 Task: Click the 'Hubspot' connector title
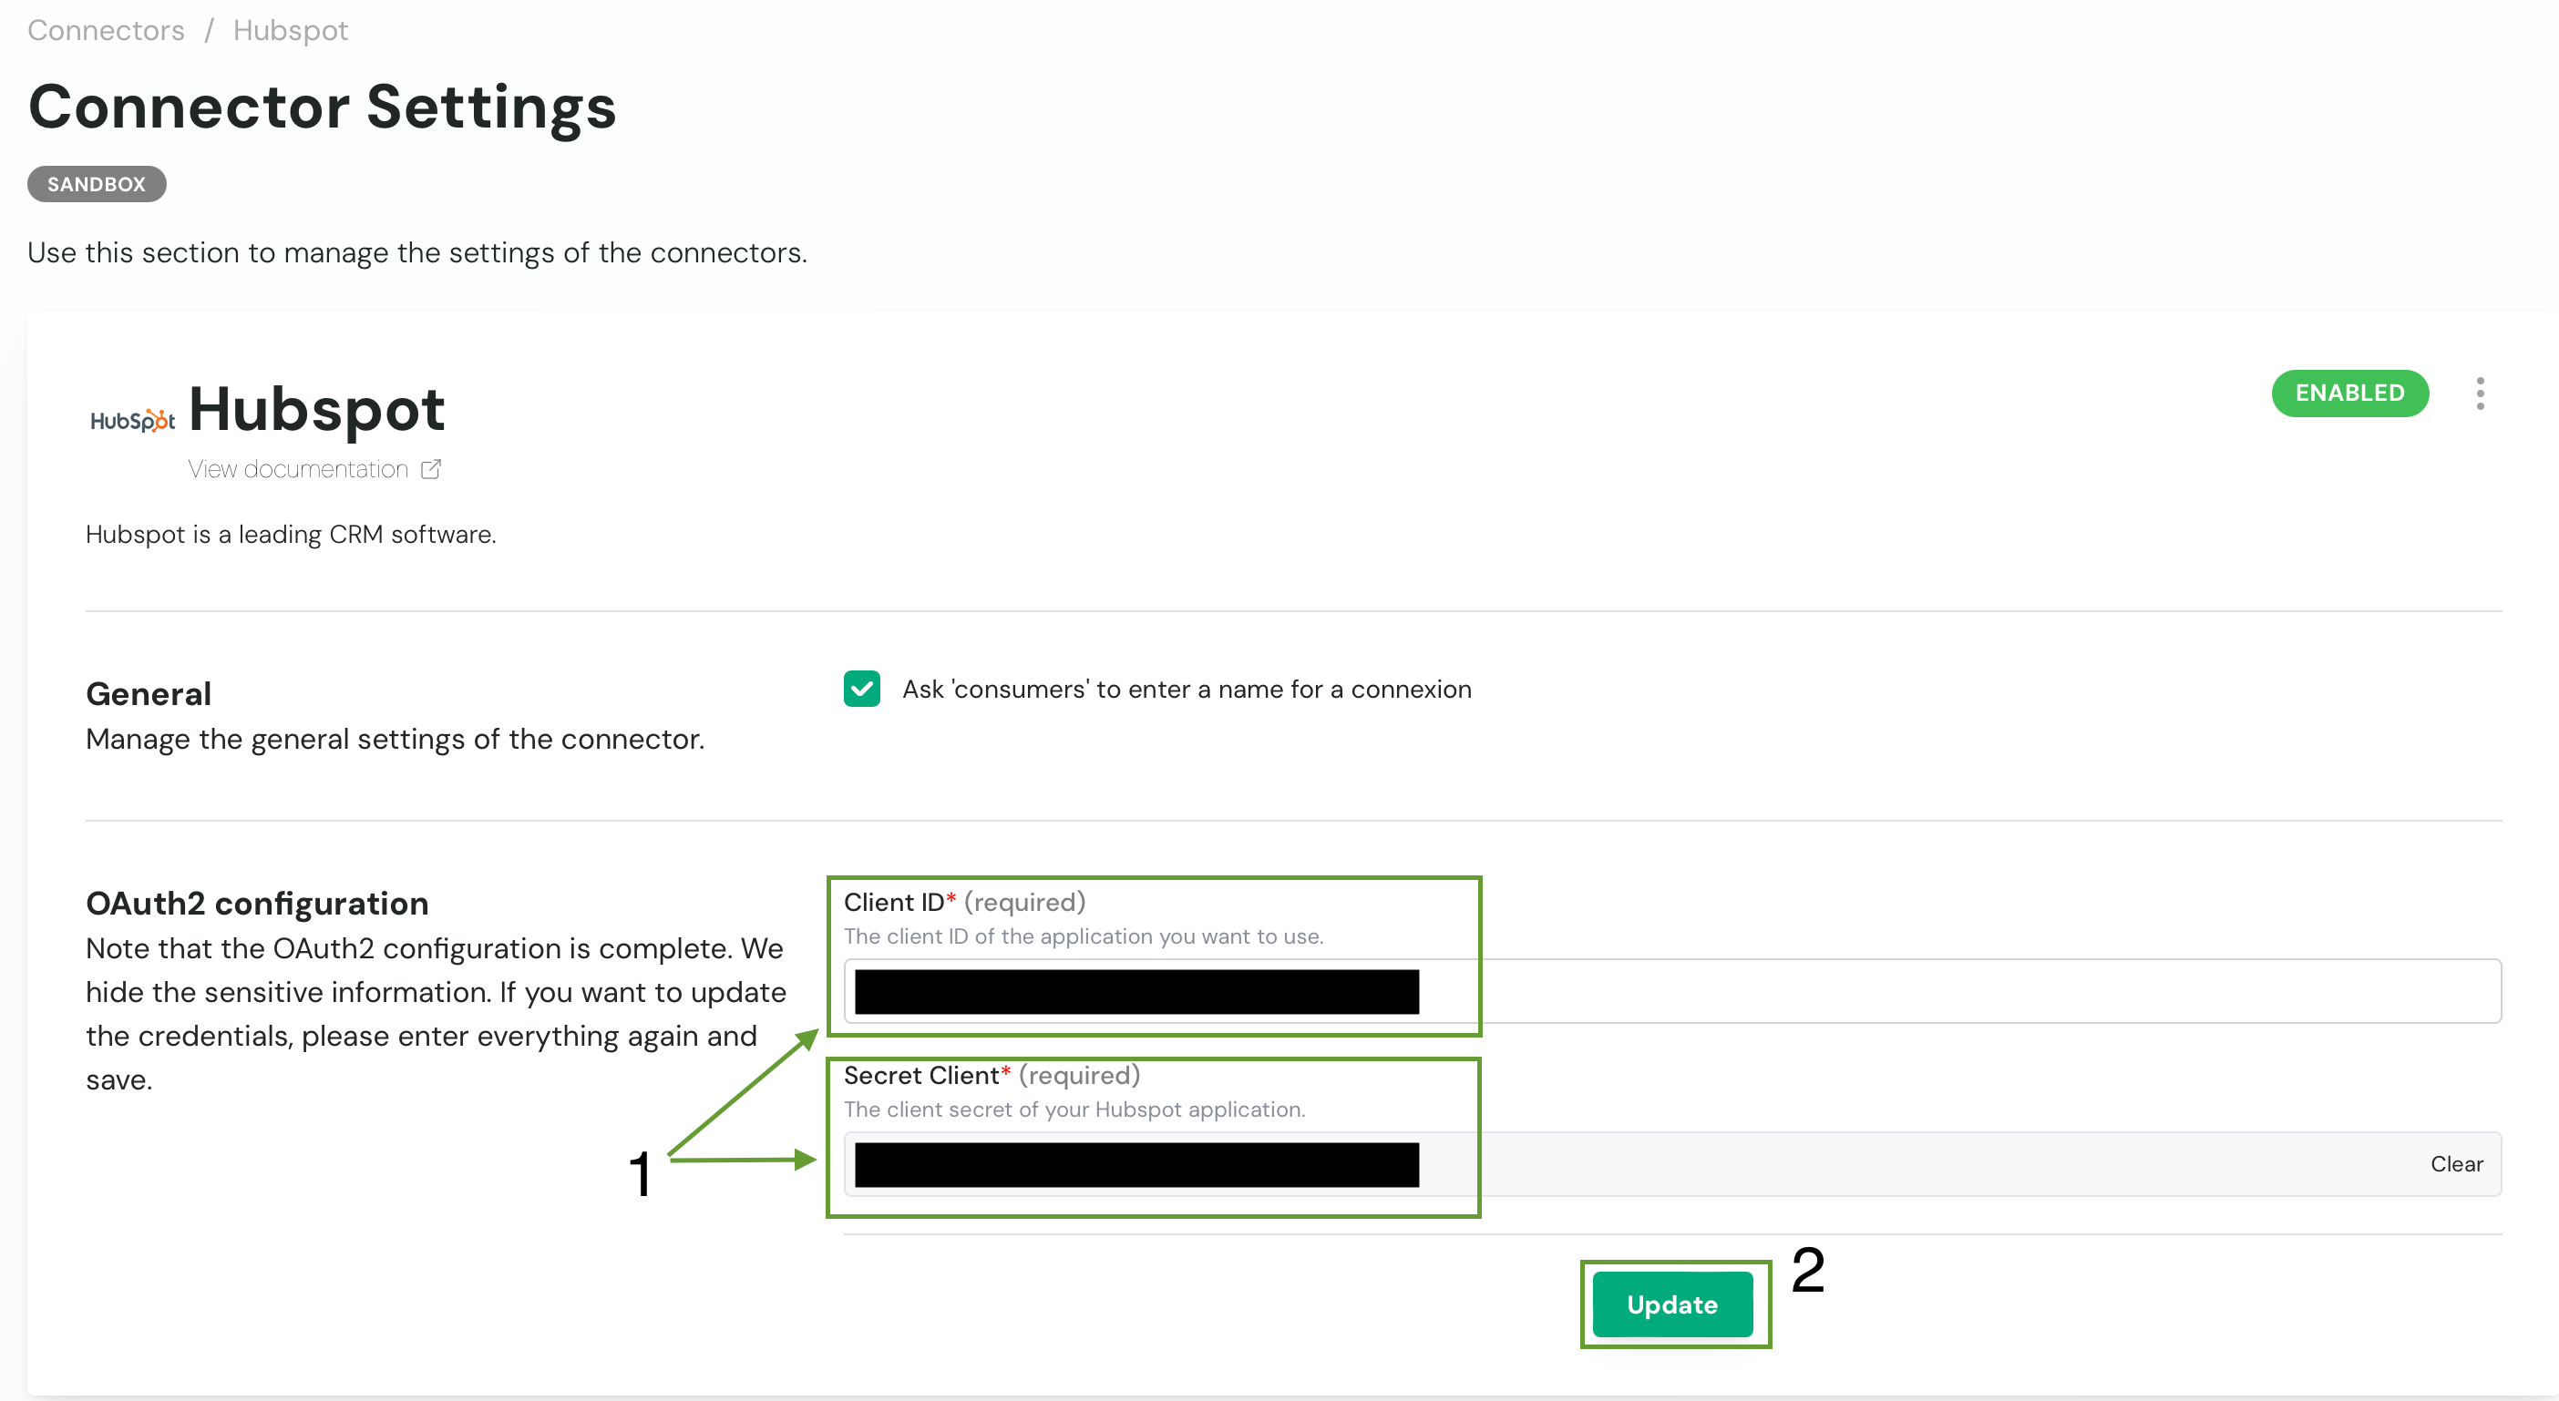coord(317,408)
